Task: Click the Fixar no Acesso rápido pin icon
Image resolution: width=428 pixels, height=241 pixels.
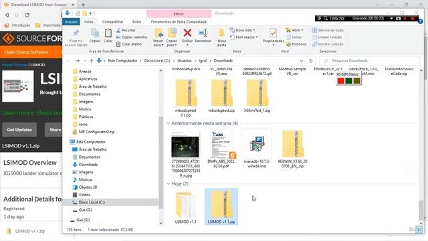Action: 76,33
